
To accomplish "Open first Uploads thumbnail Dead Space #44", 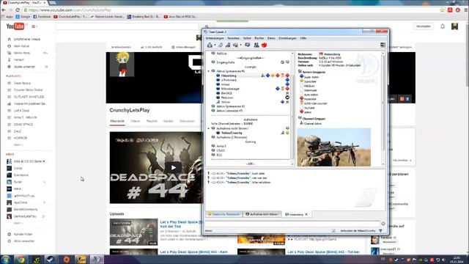I will [133, 232].
